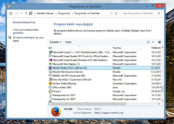Click the 5.2.2015 install date cell

pyautogui.click(x=156, y=68)
